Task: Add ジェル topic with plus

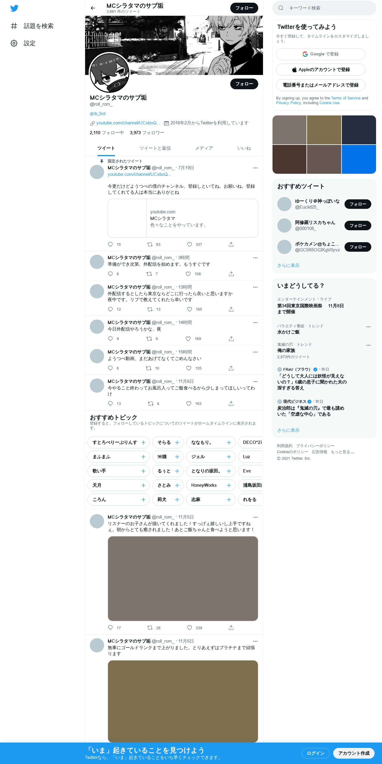Action: click(229, 457)
